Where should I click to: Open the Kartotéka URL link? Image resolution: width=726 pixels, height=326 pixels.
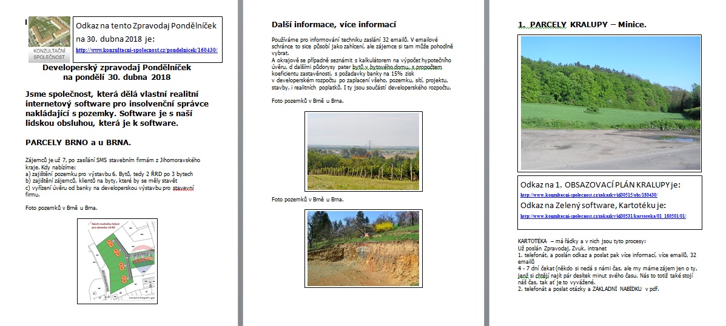pyautogui.click(x=603, y=216)
